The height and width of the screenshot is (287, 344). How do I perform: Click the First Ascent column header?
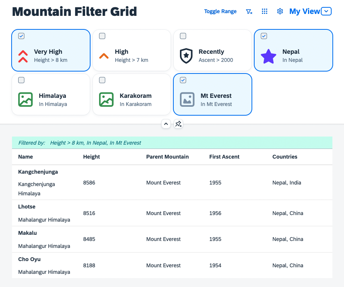point(224,157)
